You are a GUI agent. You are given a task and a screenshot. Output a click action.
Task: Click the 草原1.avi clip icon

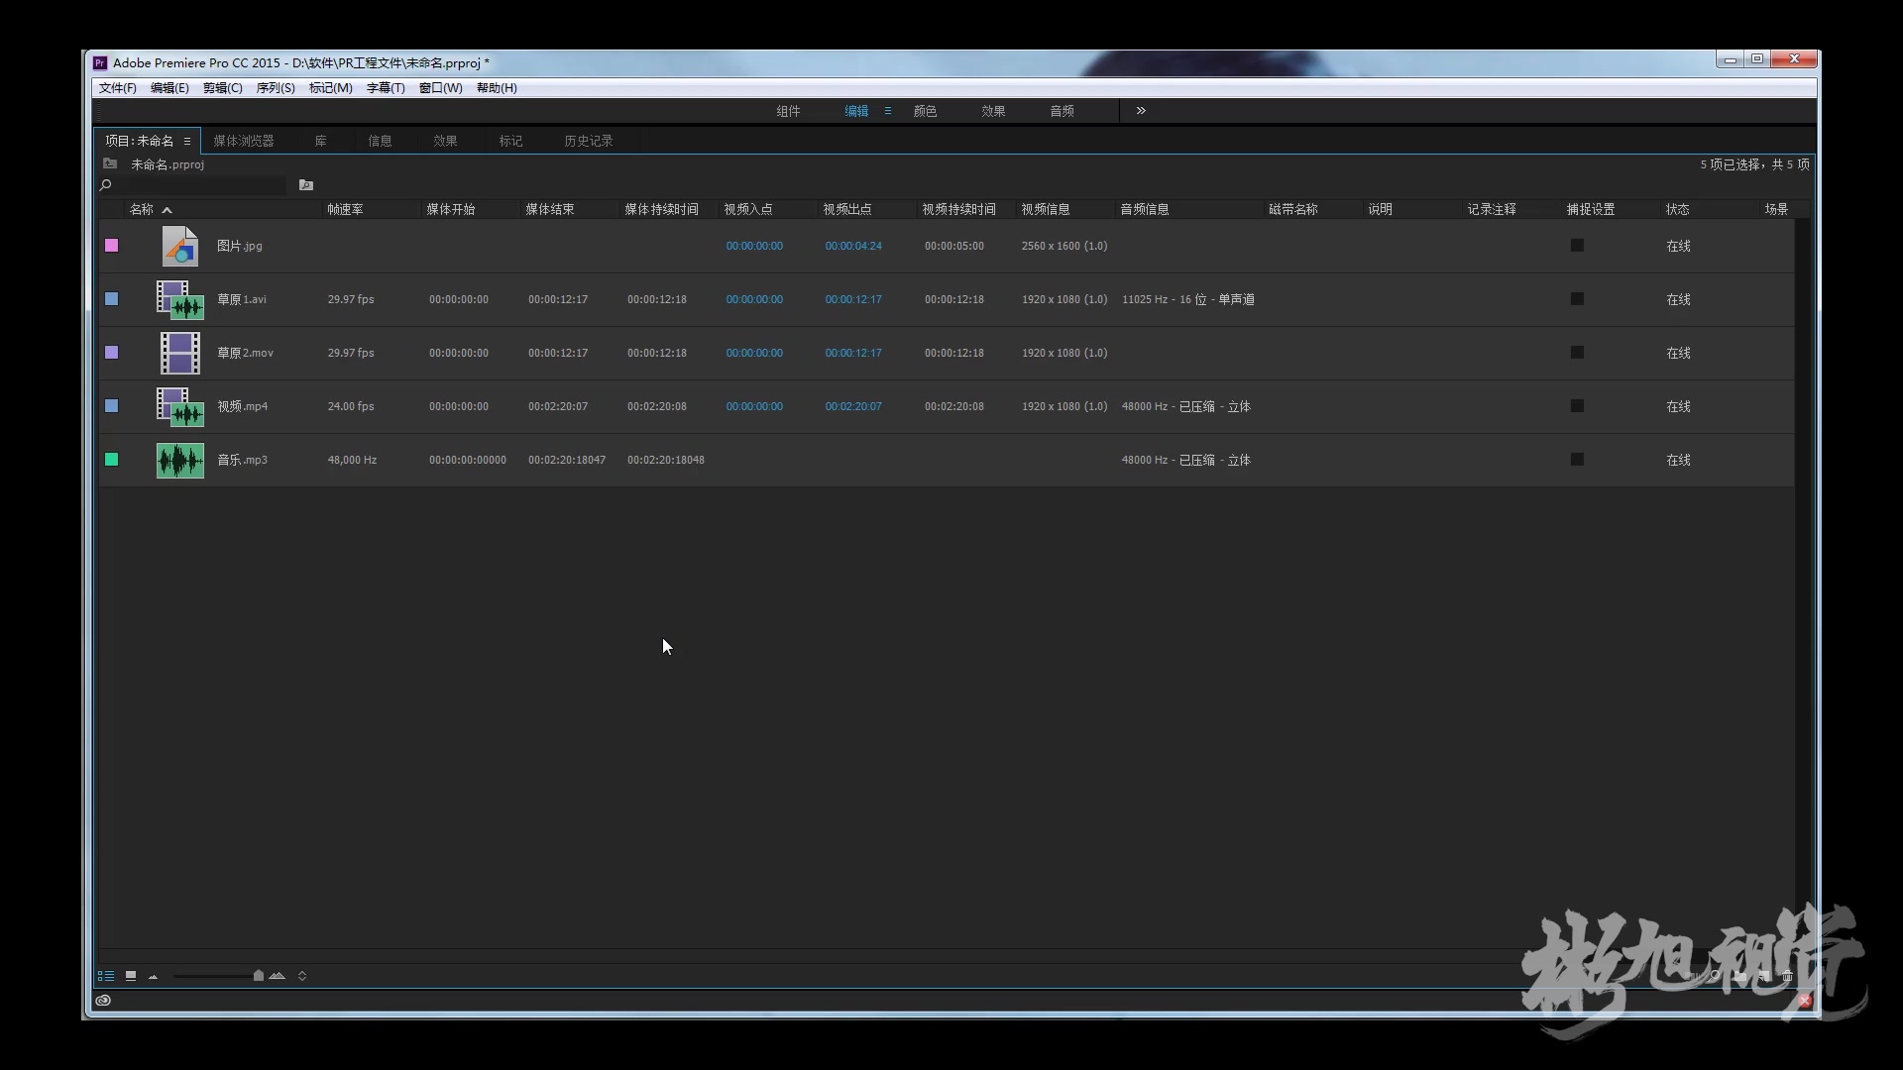pyautogui.click(x=180, y=299)
